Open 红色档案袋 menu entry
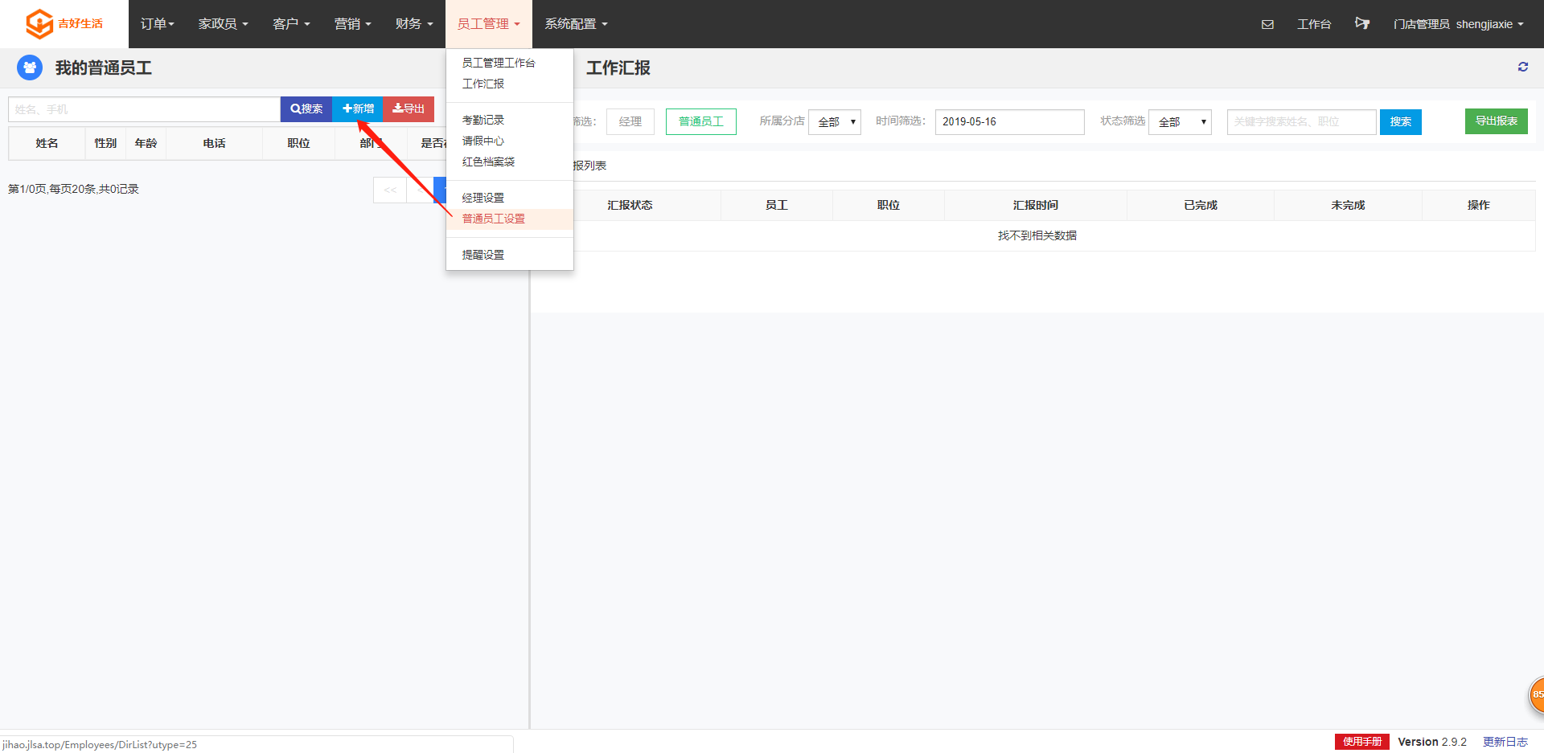 tap(509, 162)
